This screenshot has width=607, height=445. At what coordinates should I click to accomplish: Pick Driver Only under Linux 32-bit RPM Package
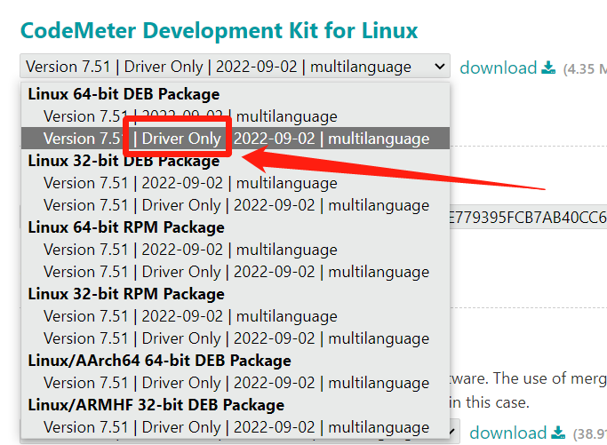(236, 338)
